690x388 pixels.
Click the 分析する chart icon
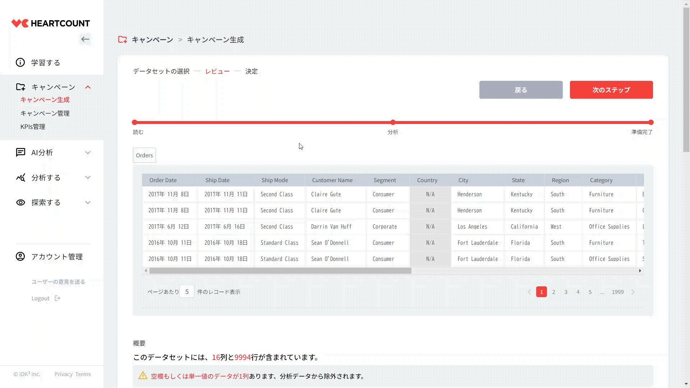(20, 177)
